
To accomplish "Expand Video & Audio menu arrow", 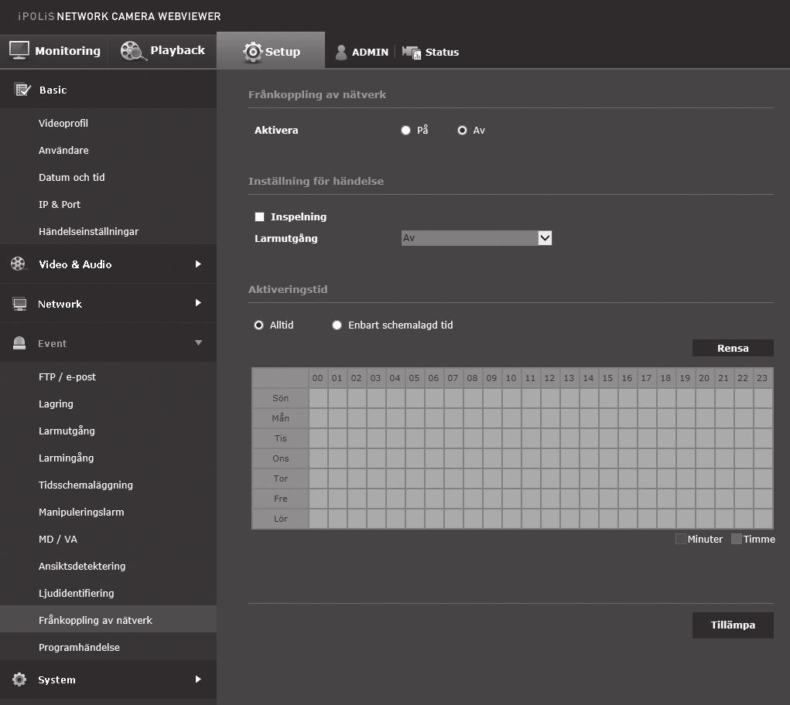I will coord(198,264).
